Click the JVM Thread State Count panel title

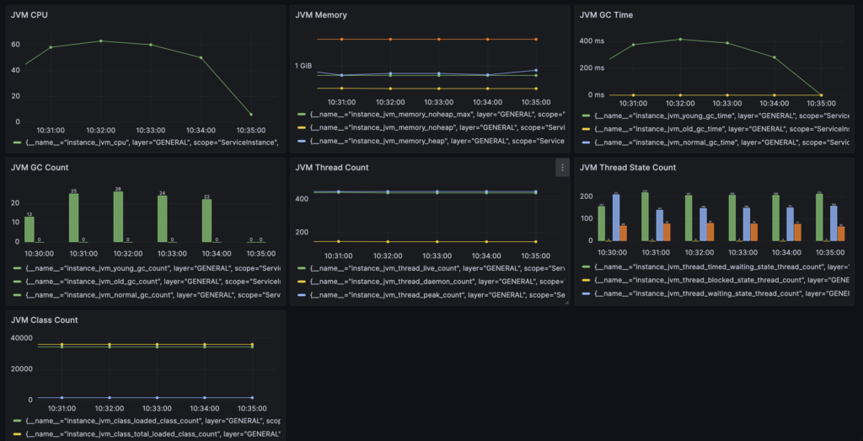628,168
